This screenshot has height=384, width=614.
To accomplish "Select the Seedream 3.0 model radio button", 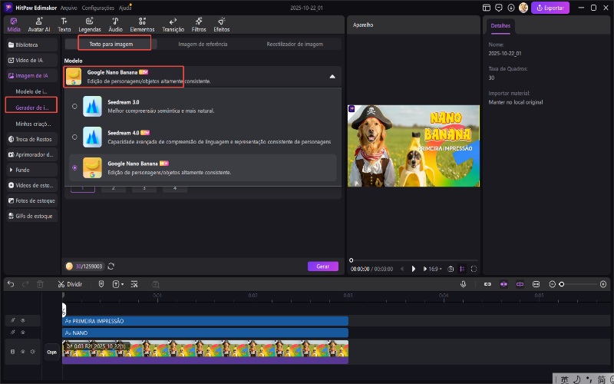I will 74,106.
